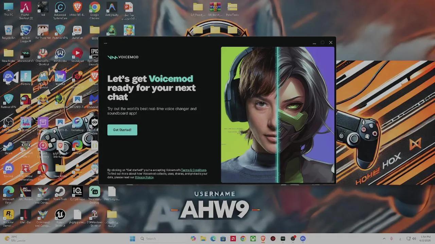The height and width of the screenshot is (244, 435).
Task: Open the weather widget on taskbar
Action: pyautogui.click(x=15, y=239)
